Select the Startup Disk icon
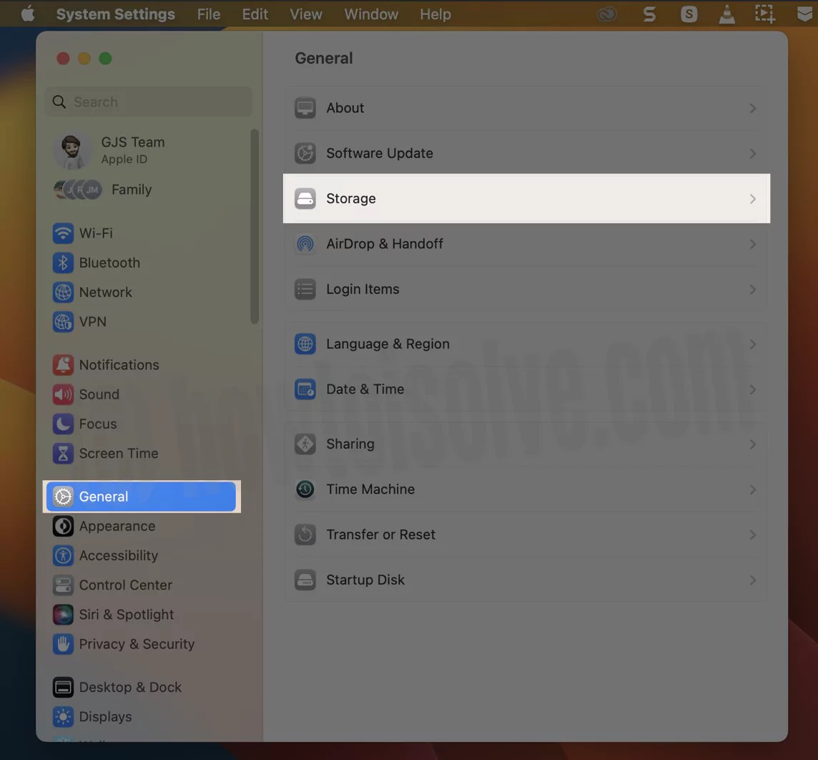Screen dimensions: 818x760 (305, 580)
